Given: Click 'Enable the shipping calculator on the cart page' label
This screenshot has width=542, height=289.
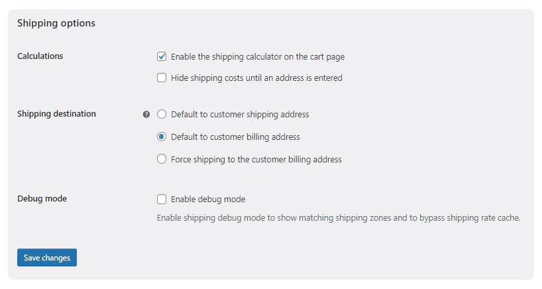Looking at the screenshot, I should 258,57.
